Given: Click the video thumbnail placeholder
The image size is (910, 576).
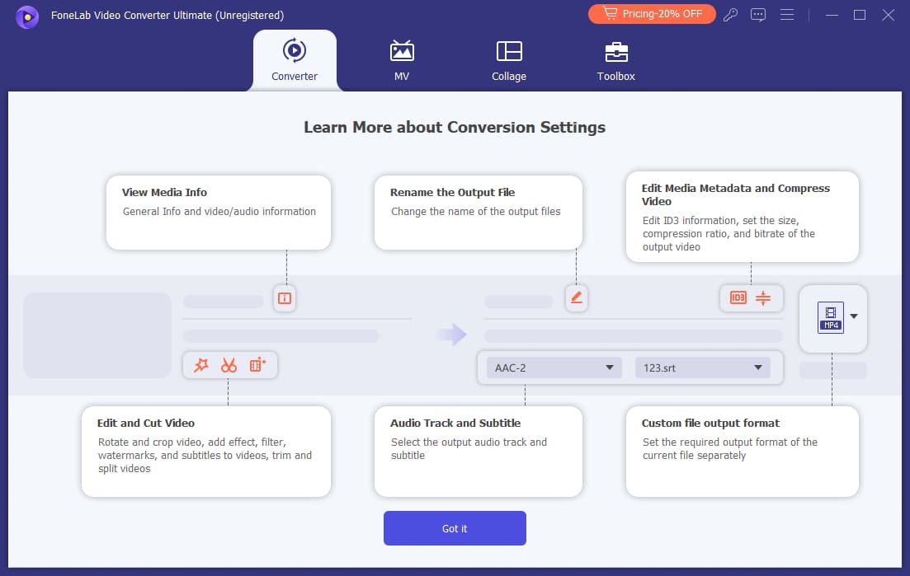Looking at the screenshot, I should pos(97,335).
